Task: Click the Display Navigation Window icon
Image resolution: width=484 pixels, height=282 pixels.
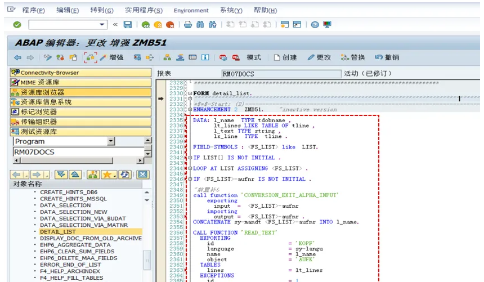Action: click(180, 57)
